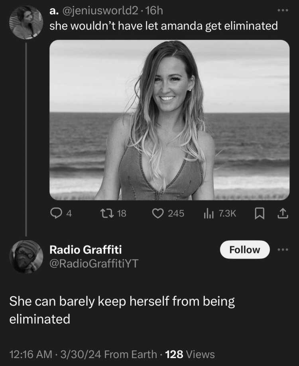
Task: Follow Radio Graffiti
Action: click(245, 249)
